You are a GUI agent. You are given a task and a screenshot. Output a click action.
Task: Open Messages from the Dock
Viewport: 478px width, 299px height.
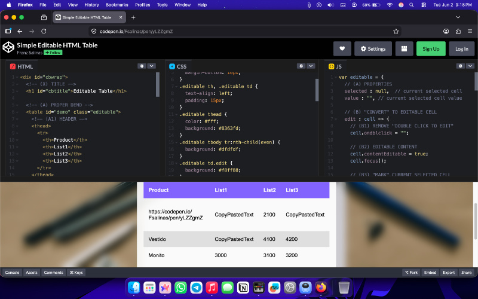tap(228, 287)
